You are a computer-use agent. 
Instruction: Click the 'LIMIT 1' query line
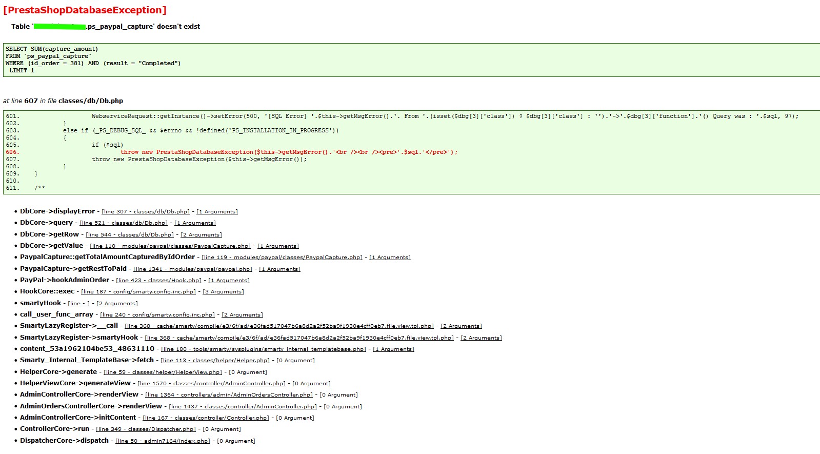tap(22, 71)
